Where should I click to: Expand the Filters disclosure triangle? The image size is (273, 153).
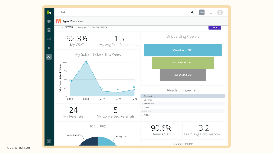point(62,27)
